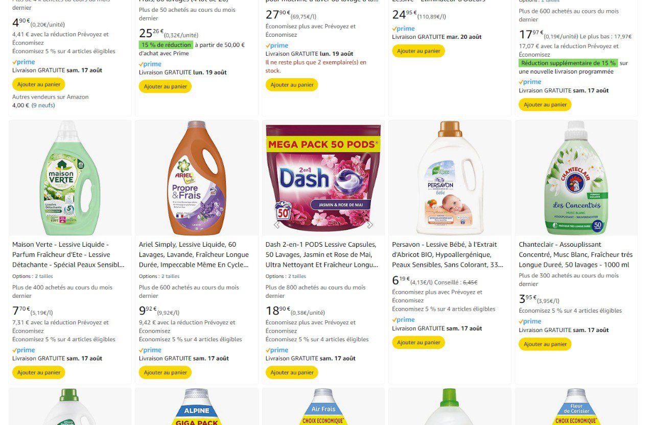
Task: Add Persavon Lessive Bébé to cart
Action: [418, 342]
